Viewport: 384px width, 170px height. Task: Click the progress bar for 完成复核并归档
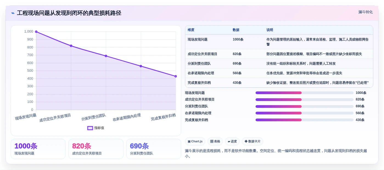pos(304,120)
